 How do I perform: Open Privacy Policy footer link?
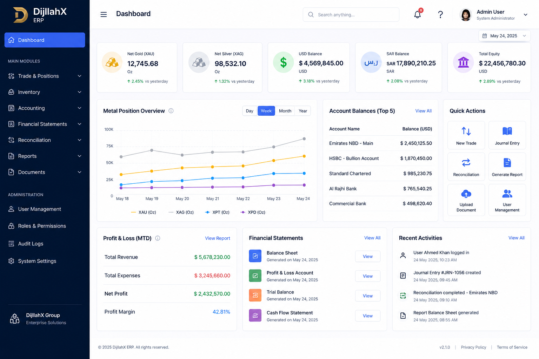pyautogui.click(x=473, y=347)
